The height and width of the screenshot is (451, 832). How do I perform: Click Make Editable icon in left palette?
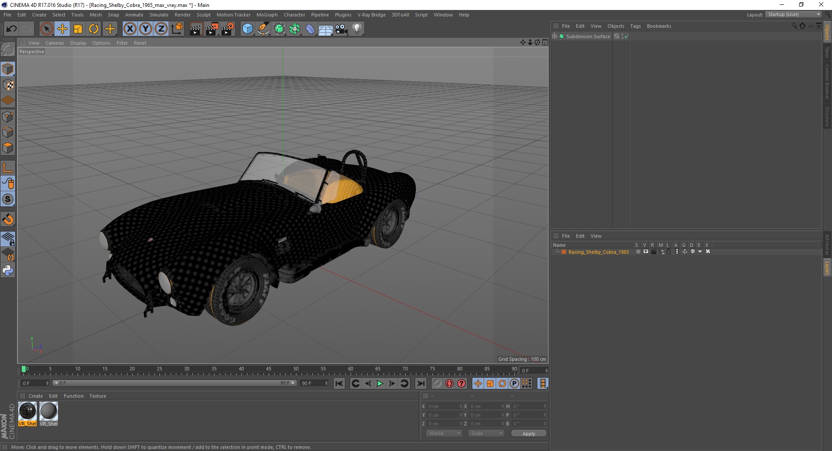point(8,49)
